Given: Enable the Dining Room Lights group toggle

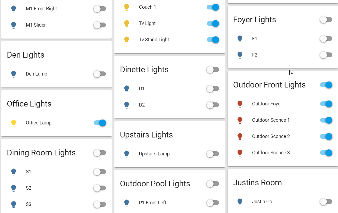Looking at the screenshot, I should tap(100, 153).
